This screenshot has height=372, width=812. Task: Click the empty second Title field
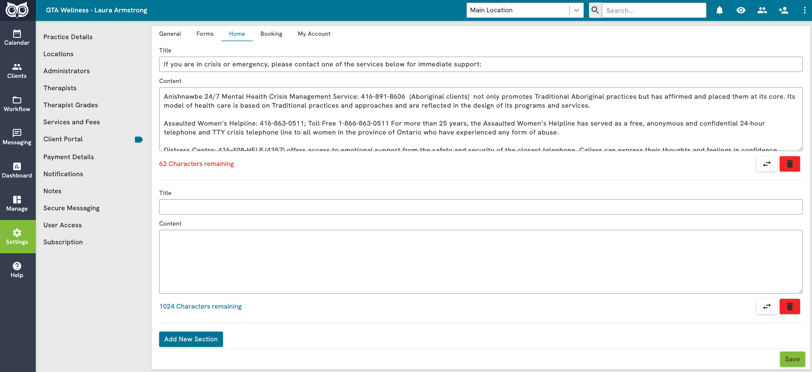(481, 207)
